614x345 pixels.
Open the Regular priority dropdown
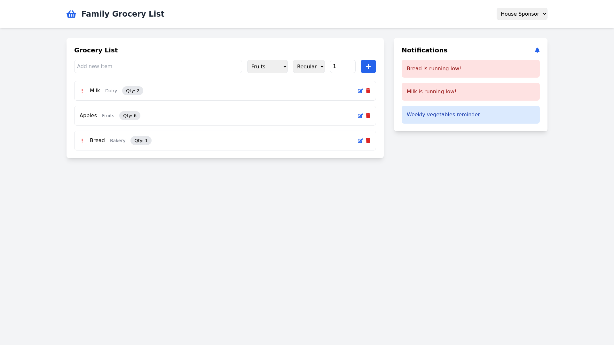309,66
